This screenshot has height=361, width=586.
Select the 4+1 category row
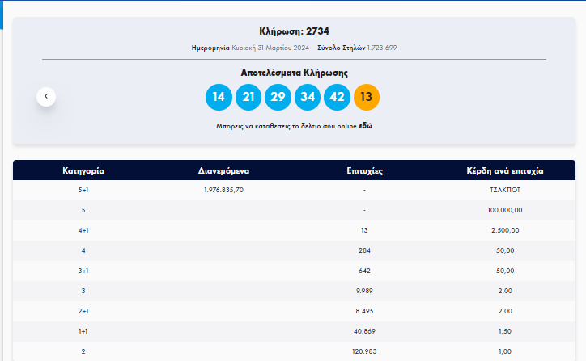83,230
